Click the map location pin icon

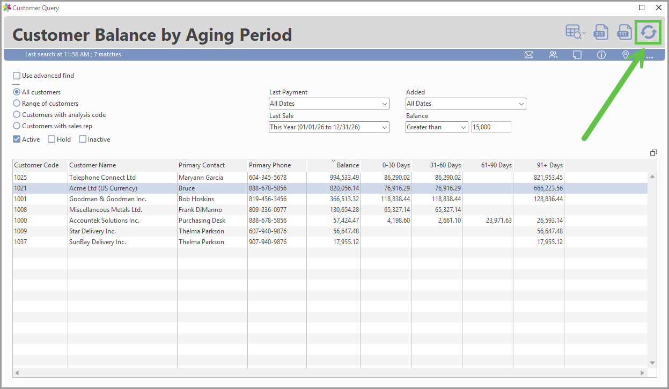(x=625, y=55)
